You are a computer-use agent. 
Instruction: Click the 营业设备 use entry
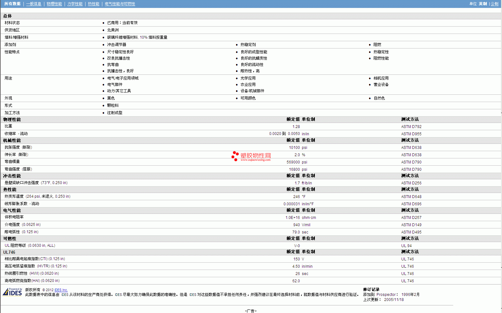coord(381,85)
